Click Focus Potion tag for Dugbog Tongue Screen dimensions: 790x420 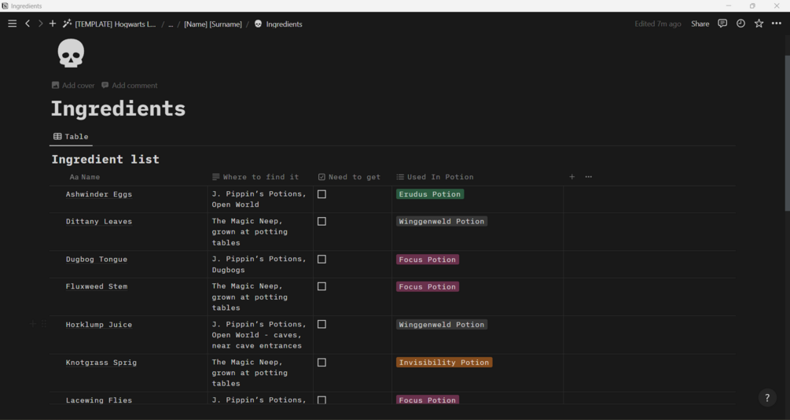click(x=428, y=260)
